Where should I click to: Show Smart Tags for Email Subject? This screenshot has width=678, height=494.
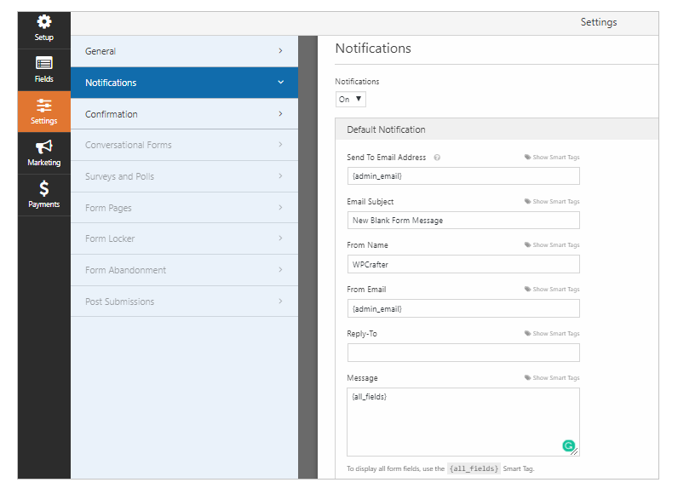click(x=552, y=201)
